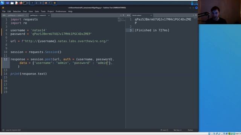
Task: Click Line 12 Column status text
Action: [x=13, y=130]
